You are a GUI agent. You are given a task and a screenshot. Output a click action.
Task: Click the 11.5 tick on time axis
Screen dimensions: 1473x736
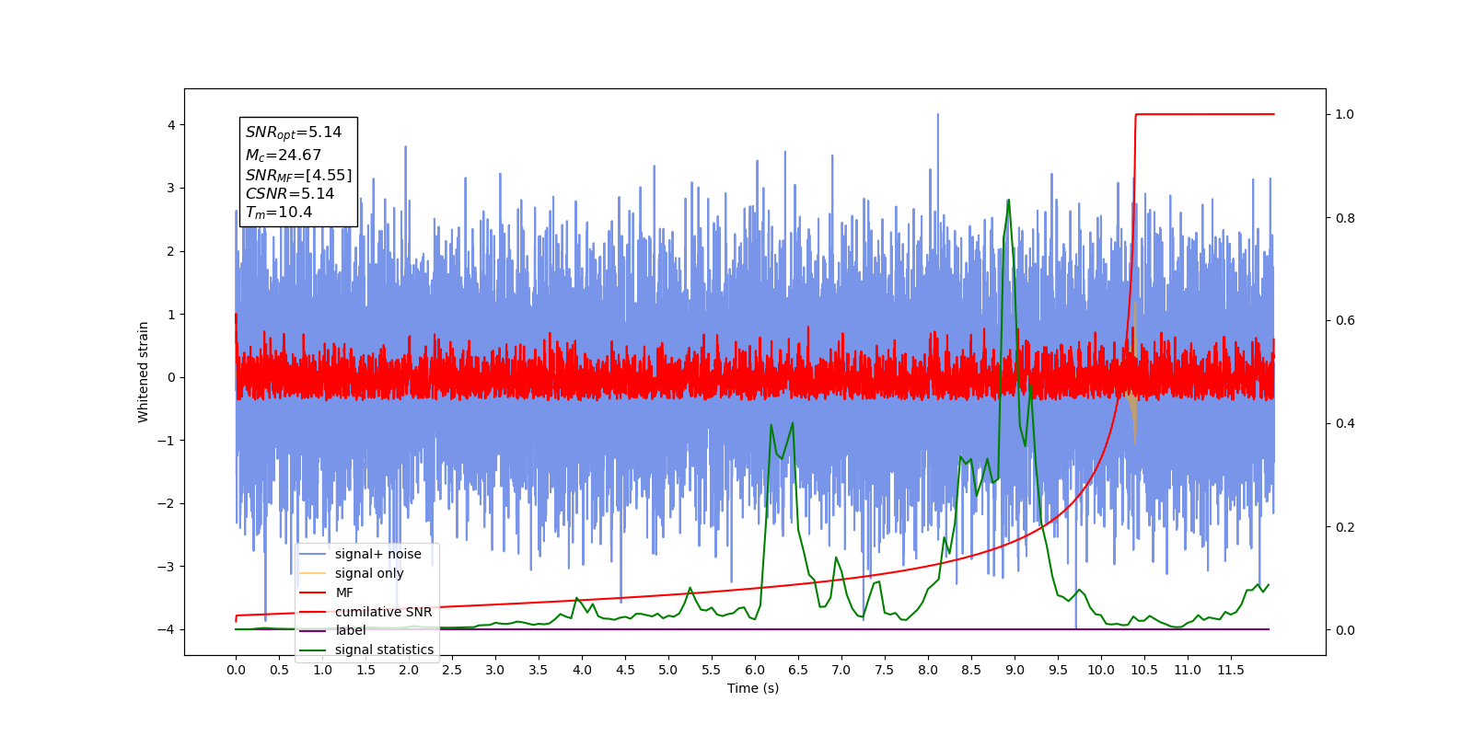pyautogui.click(x=1231, y=670)
